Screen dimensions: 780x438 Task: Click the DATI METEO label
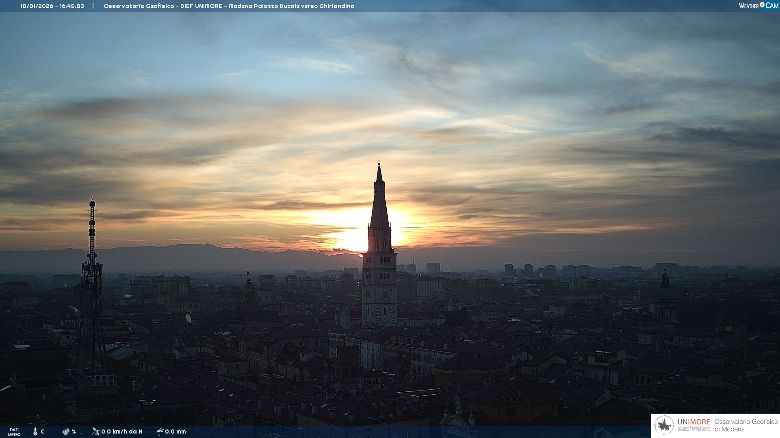click(14, 432)
